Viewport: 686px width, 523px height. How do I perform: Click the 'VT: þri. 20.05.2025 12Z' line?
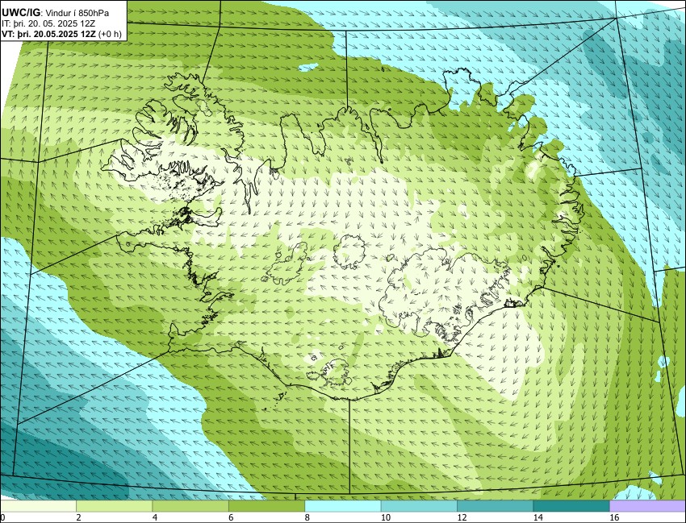49,34
